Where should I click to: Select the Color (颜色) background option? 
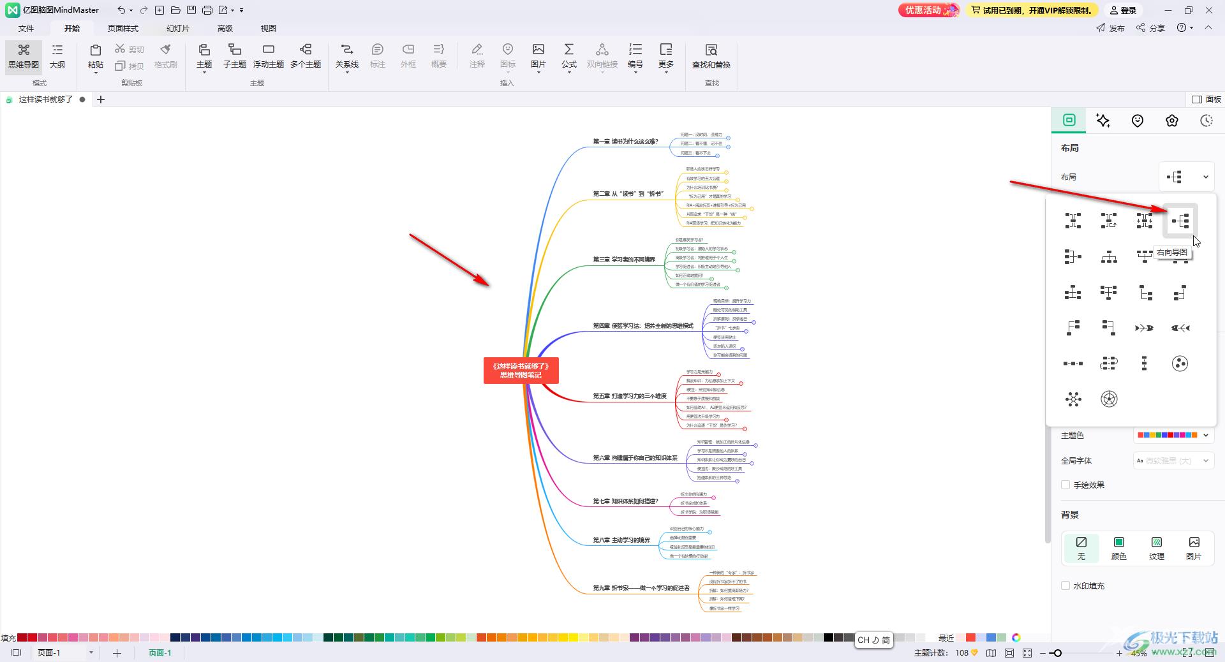1119,548
